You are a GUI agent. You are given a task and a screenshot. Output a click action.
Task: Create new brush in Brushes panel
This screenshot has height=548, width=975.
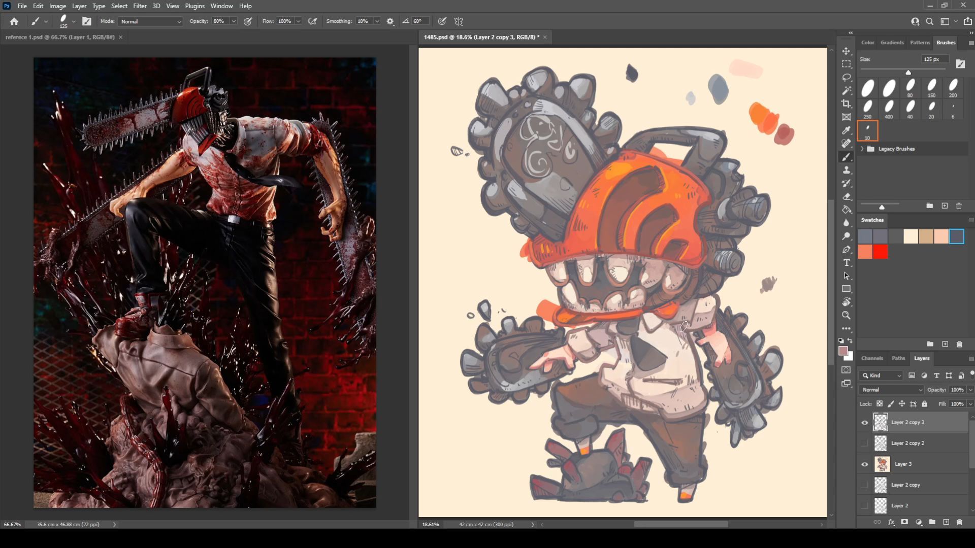click(x=945, y=205)
